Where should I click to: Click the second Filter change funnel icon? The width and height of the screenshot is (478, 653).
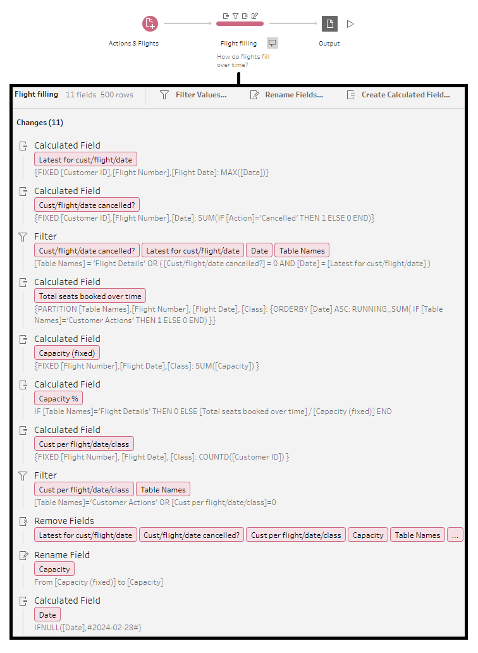point(23,475)
